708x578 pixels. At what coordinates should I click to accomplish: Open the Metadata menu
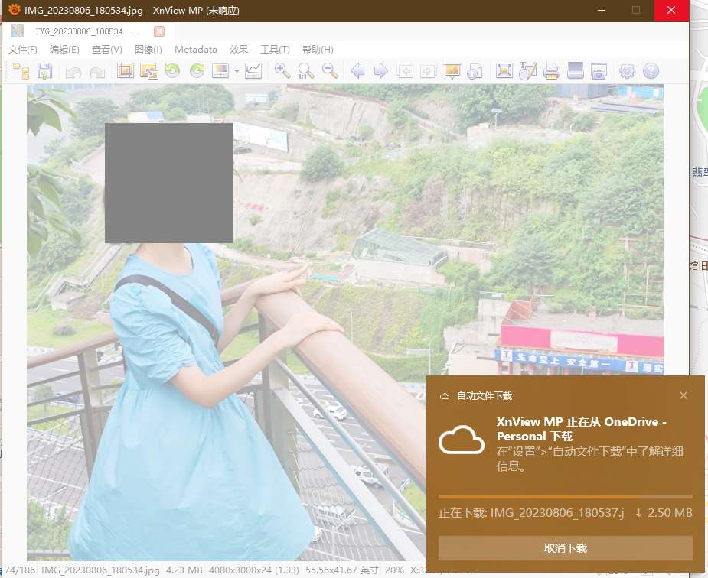tap(196, 49)
